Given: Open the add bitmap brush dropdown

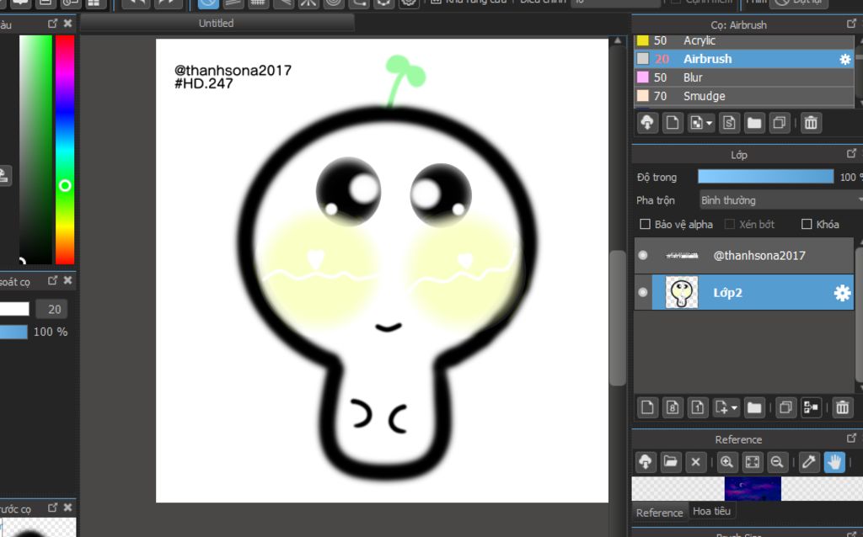Looking at the screenshot, I should tap(700, 123).
